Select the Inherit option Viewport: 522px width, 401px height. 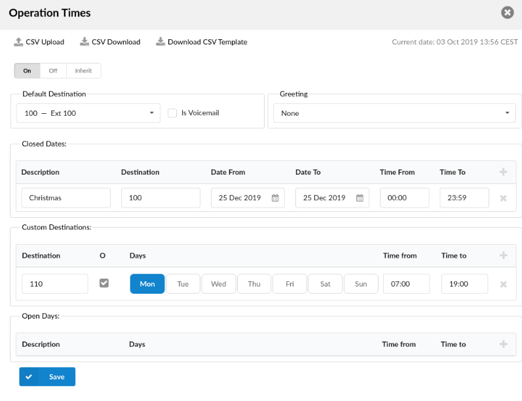pyautogui.click(x=84, y=71)
